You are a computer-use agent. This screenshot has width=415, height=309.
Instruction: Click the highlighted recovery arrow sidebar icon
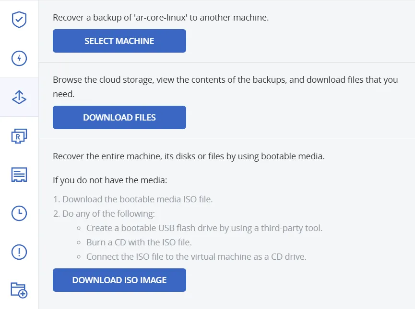pyautogui.click(x=19, y=97)
